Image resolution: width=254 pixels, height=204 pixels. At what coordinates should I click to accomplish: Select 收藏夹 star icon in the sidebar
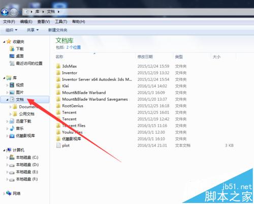9,42
